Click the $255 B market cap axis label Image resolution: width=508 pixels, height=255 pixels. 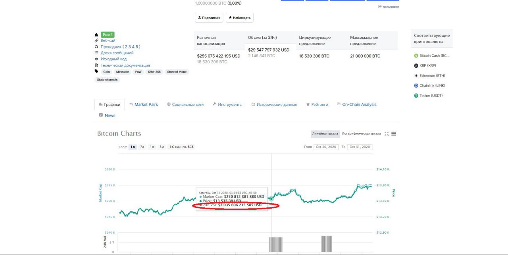tap(110, 185)
